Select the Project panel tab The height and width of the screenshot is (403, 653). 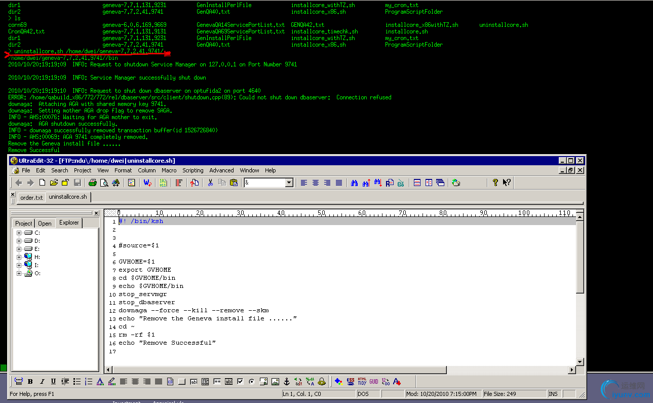pyautogui.click(x=23, y=223)
